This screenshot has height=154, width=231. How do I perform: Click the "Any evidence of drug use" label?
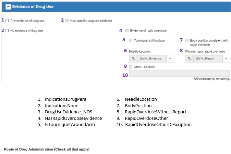(x=27, y=20)
